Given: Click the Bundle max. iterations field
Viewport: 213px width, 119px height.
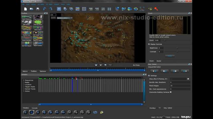Looking at the screenshot, I should tap(180, 82).
